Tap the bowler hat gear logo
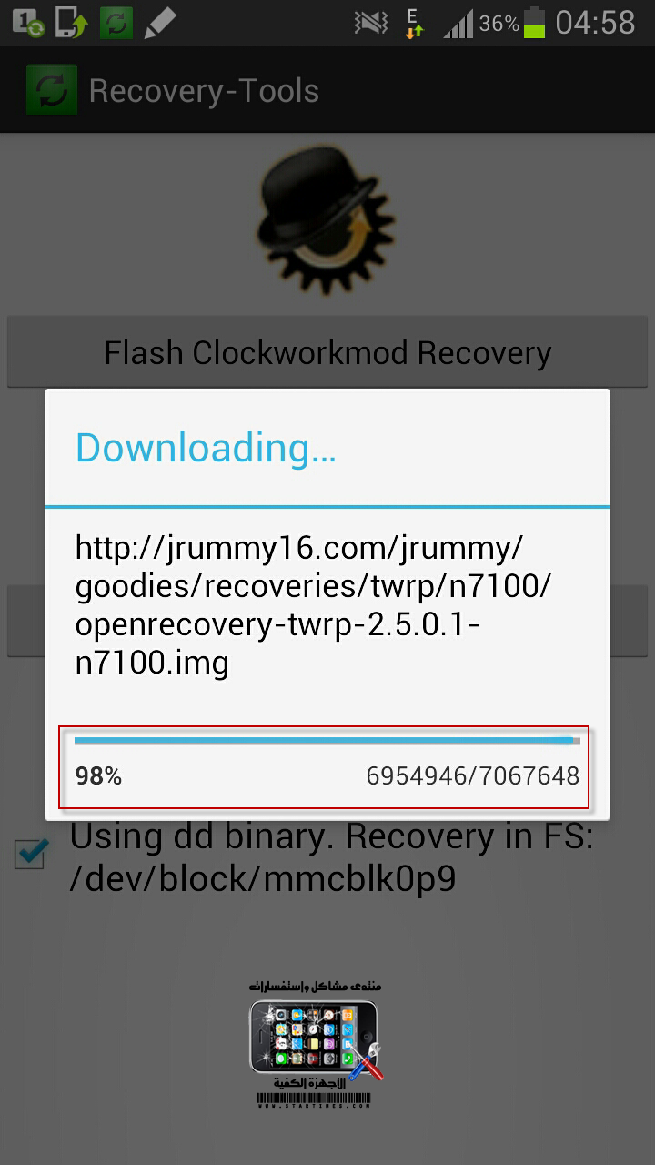The height and width of the screenshot is (1165, 655). tap(323, 218)
